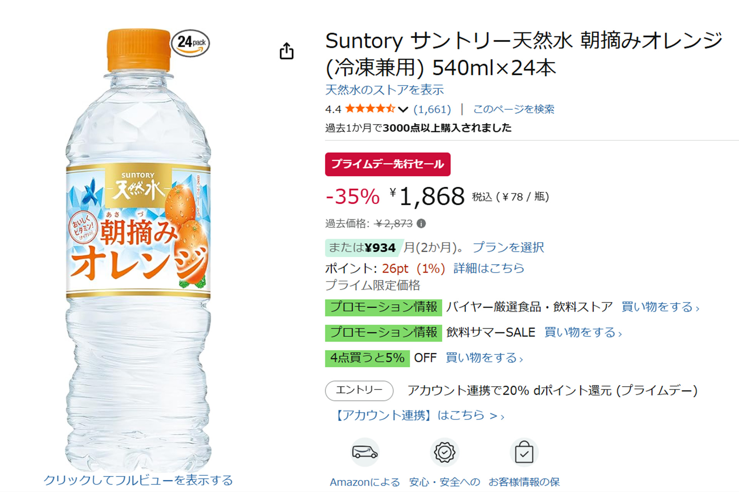Click クリックしてフルビューを表示する under the bottle
Viewport: 739px width, 492px height.
point(139,480)
